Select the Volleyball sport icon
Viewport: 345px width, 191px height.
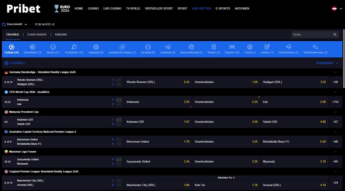tap(96, 47)
